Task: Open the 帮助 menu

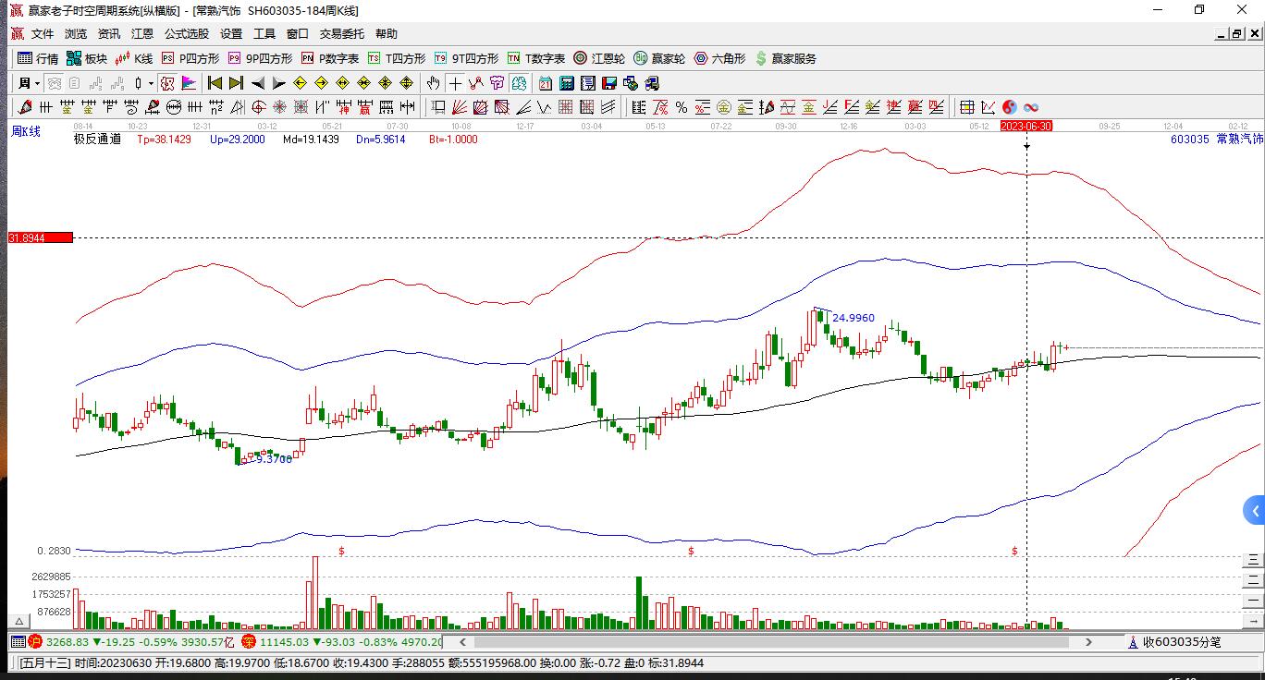Action: coord(387,34)
